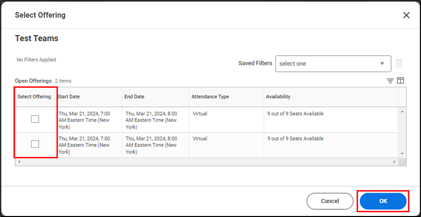Check the first offering's checkbox

click(x=35, y=119)
